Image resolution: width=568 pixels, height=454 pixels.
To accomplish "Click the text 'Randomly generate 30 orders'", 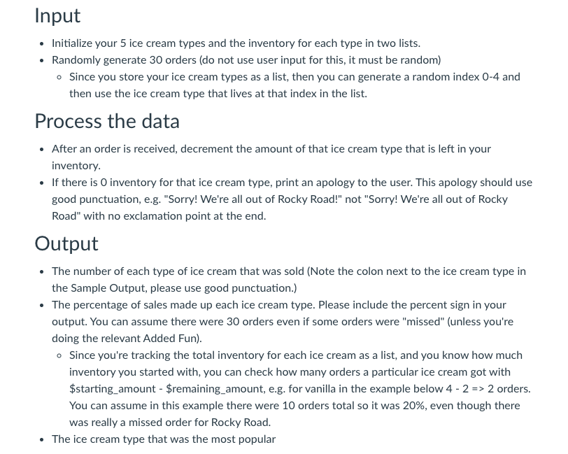I will coord(124,59).
